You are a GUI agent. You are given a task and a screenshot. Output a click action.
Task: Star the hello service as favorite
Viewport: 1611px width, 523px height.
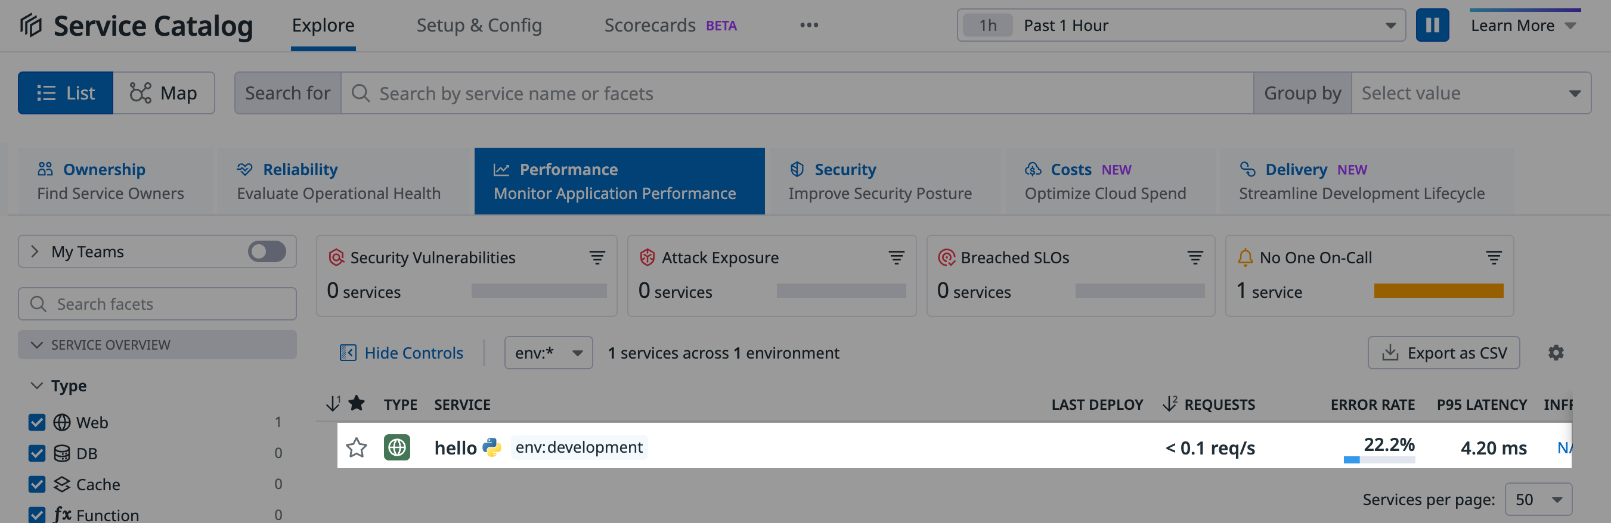(x=357, y=447)
